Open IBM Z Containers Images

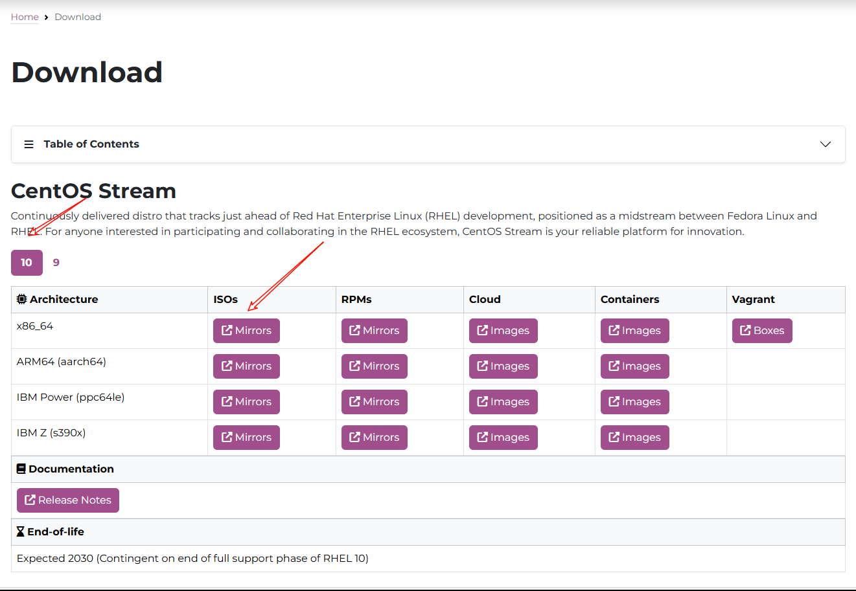635,438
